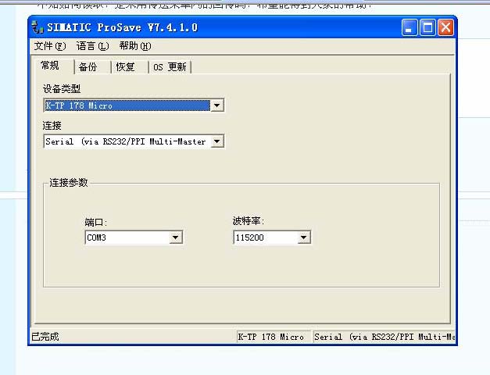The image size is (490, 375).
Task: Switch to the 恢复 tab
Action: [125, 67]
